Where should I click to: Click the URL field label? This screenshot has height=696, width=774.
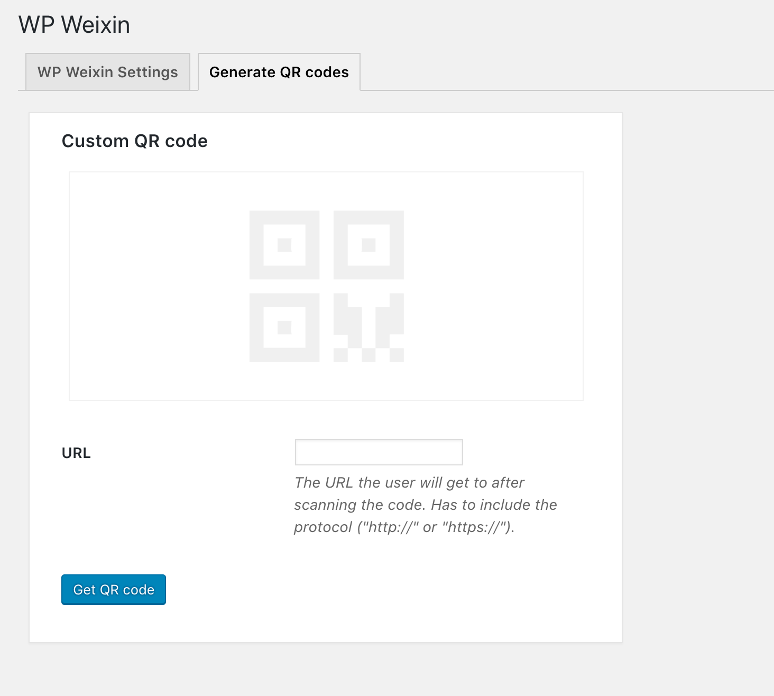76,453
